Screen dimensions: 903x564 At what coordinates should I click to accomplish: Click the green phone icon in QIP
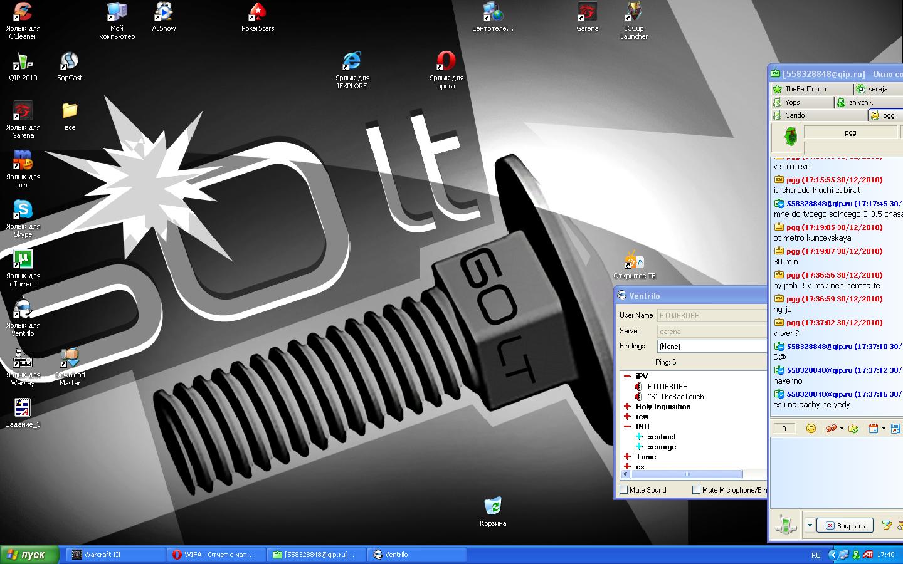click(x=786, y=525)
